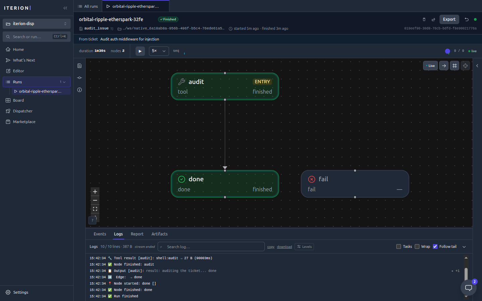The image size is (482, 301).
Task: Click the info circle icon on side rail
Action: coord(79,90)
